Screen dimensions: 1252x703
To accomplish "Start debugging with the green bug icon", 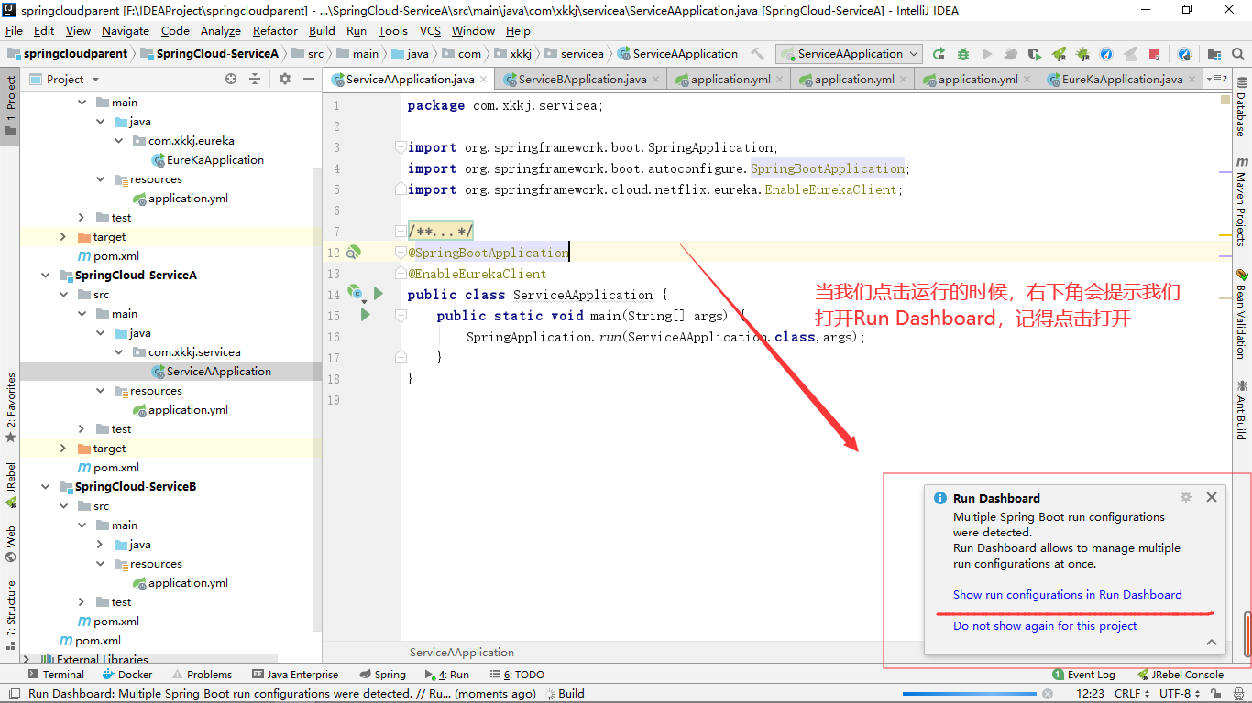I will click(x=962, y=54).
